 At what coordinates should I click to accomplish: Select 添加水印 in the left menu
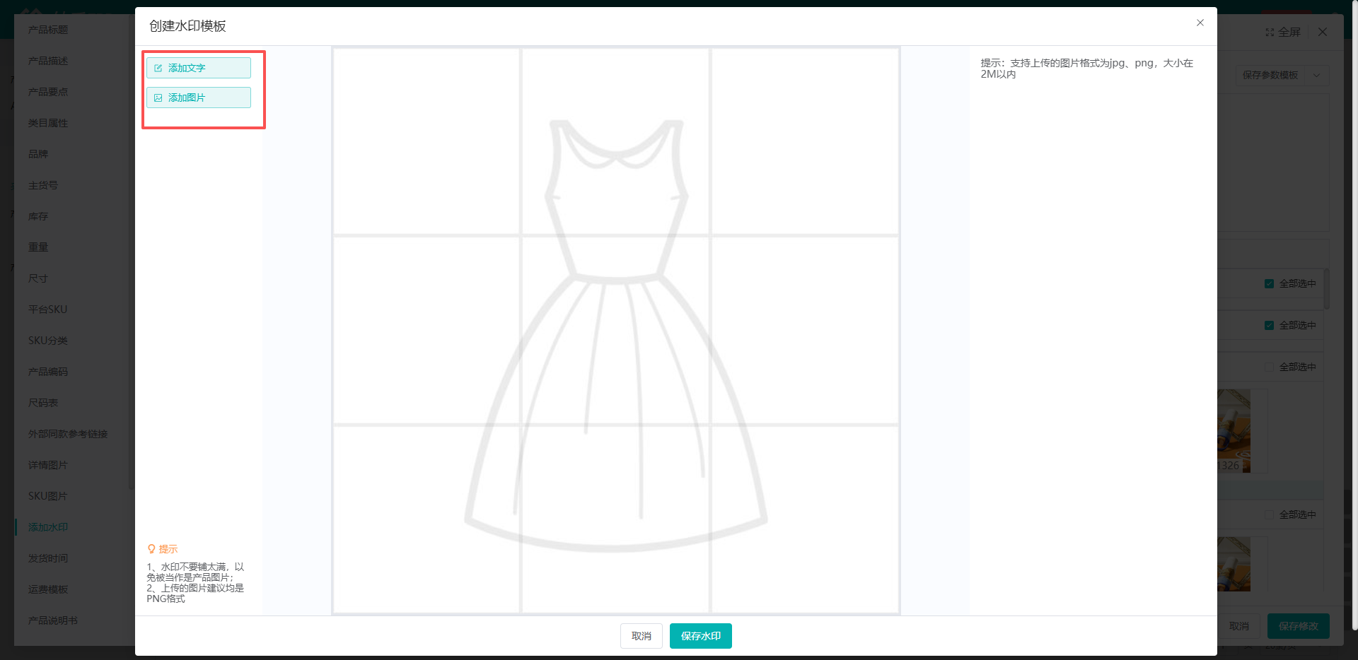[48, 527]
